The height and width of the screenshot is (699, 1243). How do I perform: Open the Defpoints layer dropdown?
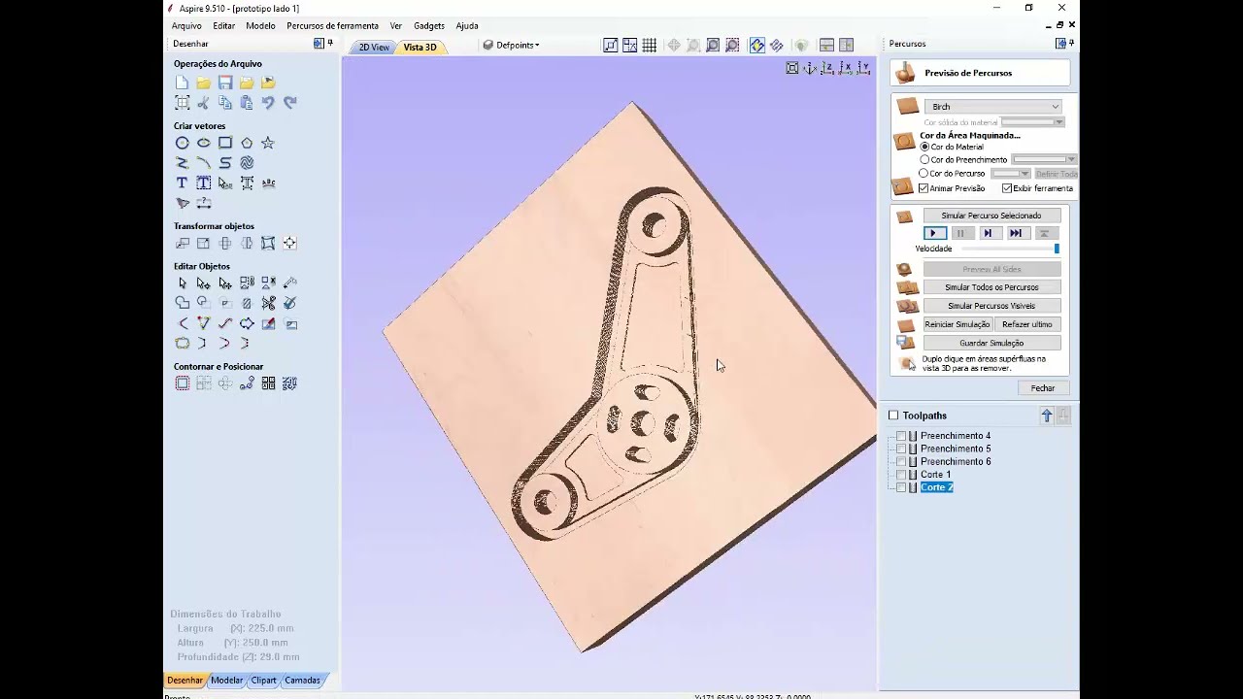point(512,46)
